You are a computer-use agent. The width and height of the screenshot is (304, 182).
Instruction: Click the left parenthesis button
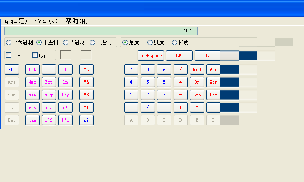point(49,69)
